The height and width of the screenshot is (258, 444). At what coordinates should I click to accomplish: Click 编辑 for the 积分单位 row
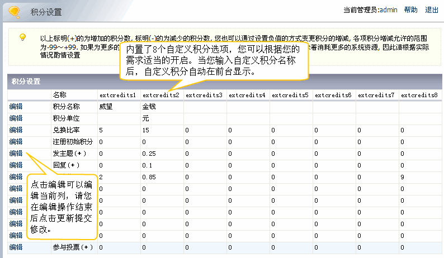tap(16, 118)
